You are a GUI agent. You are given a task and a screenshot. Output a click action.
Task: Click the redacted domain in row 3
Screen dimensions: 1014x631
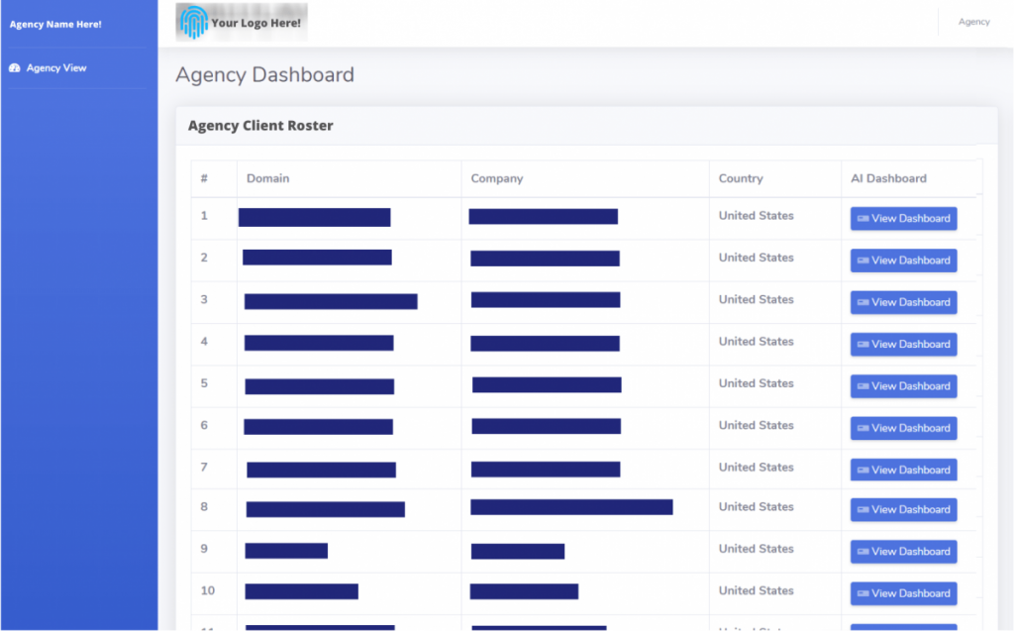tap(331, 301)
